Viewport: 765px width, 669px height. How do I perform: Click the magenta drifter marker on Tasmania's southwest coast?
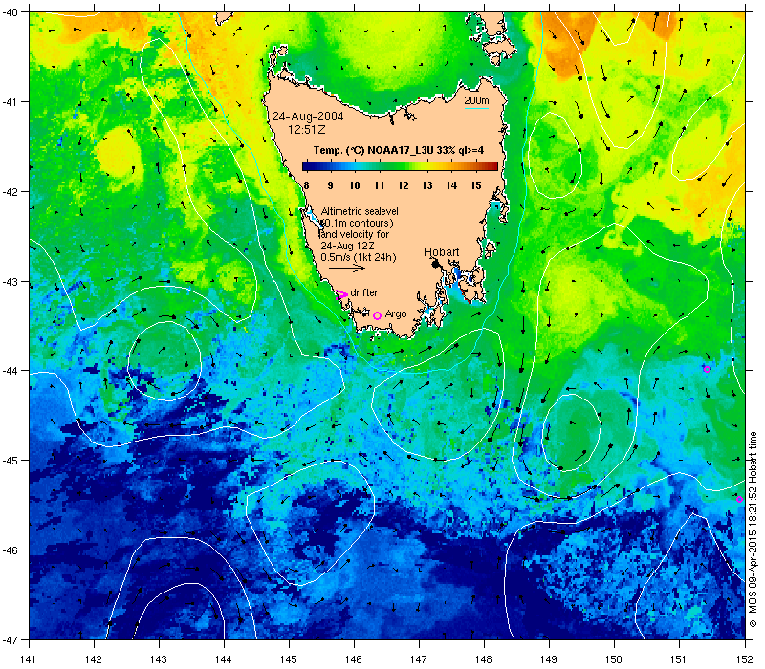(341, 294)
